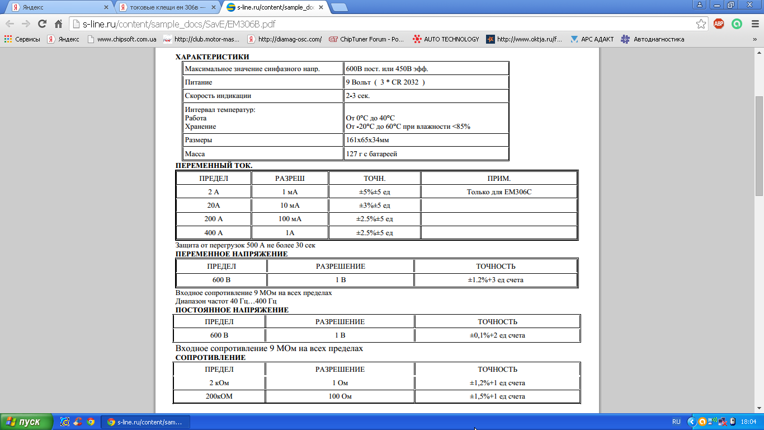
Task: Click the browser forward arrow
Action: (26, 24)
